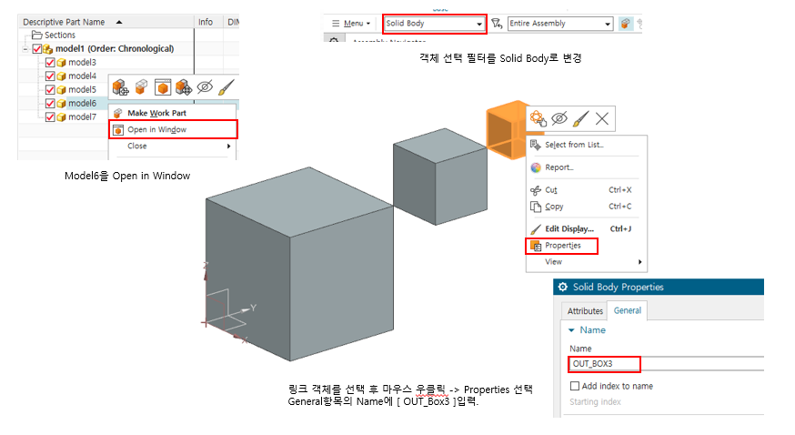Click the Open in Window icon in the mini toolbar
Viewport: 795px width, 435px height.
tap(162, 86)
